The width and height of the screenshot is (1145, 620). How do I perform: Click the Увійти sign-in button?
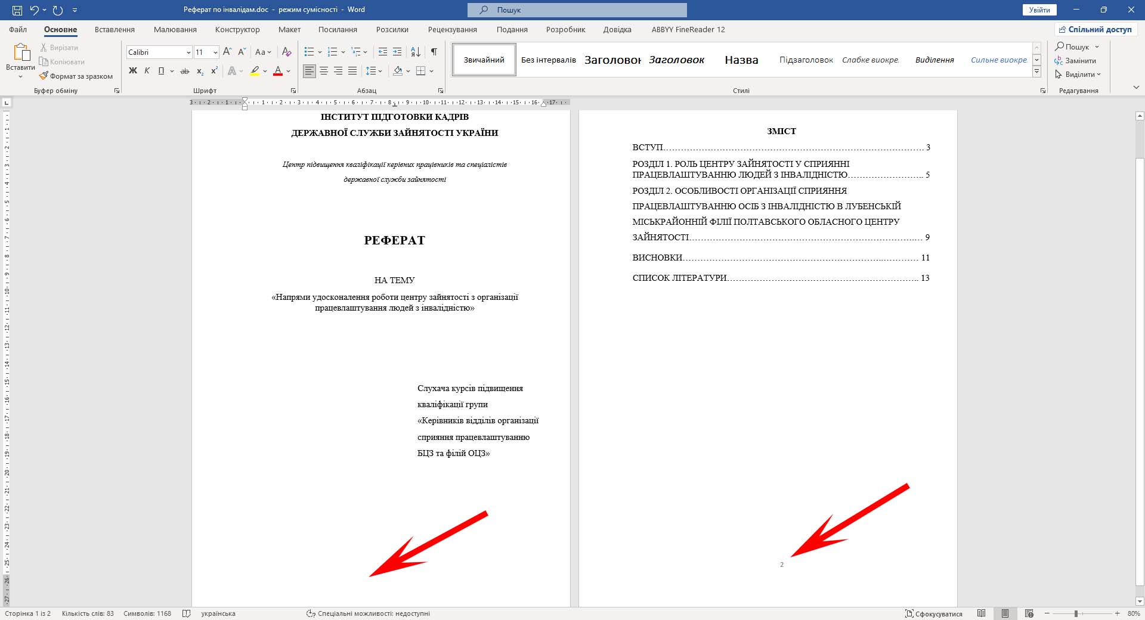coord(1039,10)
